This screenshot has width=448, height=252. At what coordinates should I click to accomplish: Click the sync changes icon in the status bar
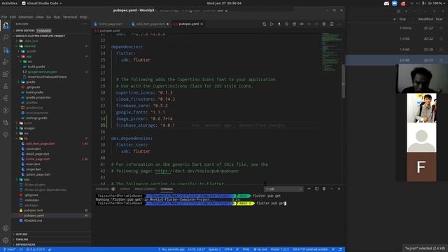(21, 249)
